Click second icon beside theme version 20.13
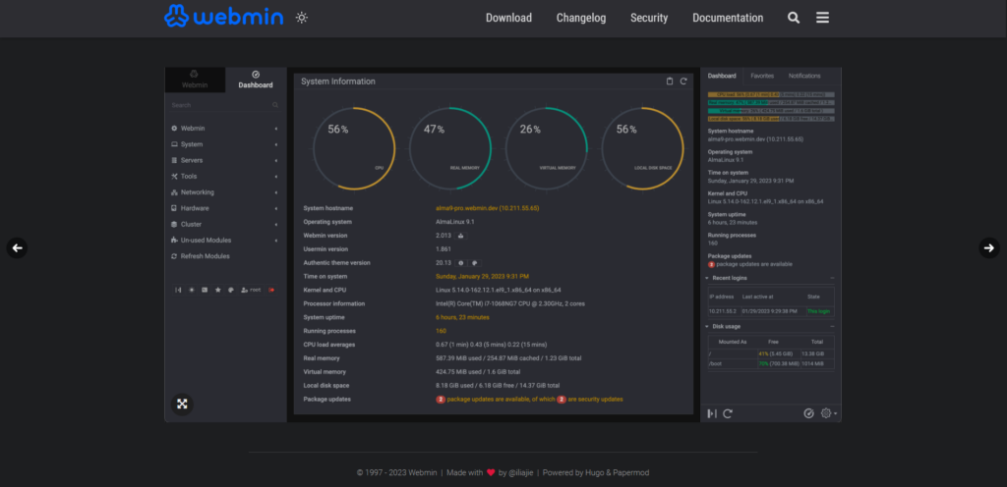 (475, 263)
